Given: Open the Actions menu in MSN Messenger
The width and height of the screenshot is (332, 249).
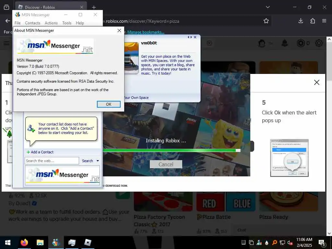Looking at the screenshot, I should (51, 23).
